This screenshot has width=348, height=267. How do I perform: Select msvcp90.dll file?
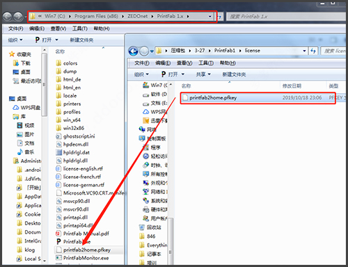point(73,201)
